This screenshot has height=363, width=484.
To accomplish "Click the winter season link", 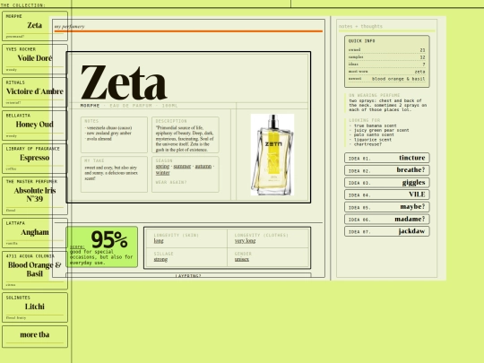I will click(x=162, y=173).
